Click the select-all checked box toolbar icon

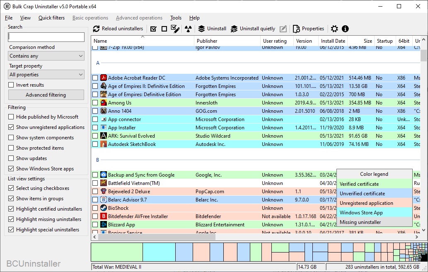[153, 29]
